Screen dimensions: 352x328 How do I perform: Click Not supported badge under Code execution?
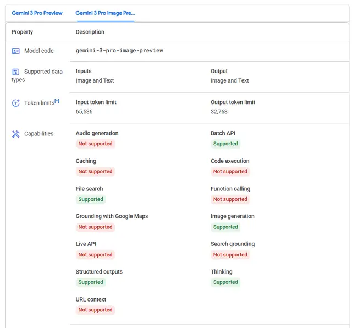click(x=230, y=171)
